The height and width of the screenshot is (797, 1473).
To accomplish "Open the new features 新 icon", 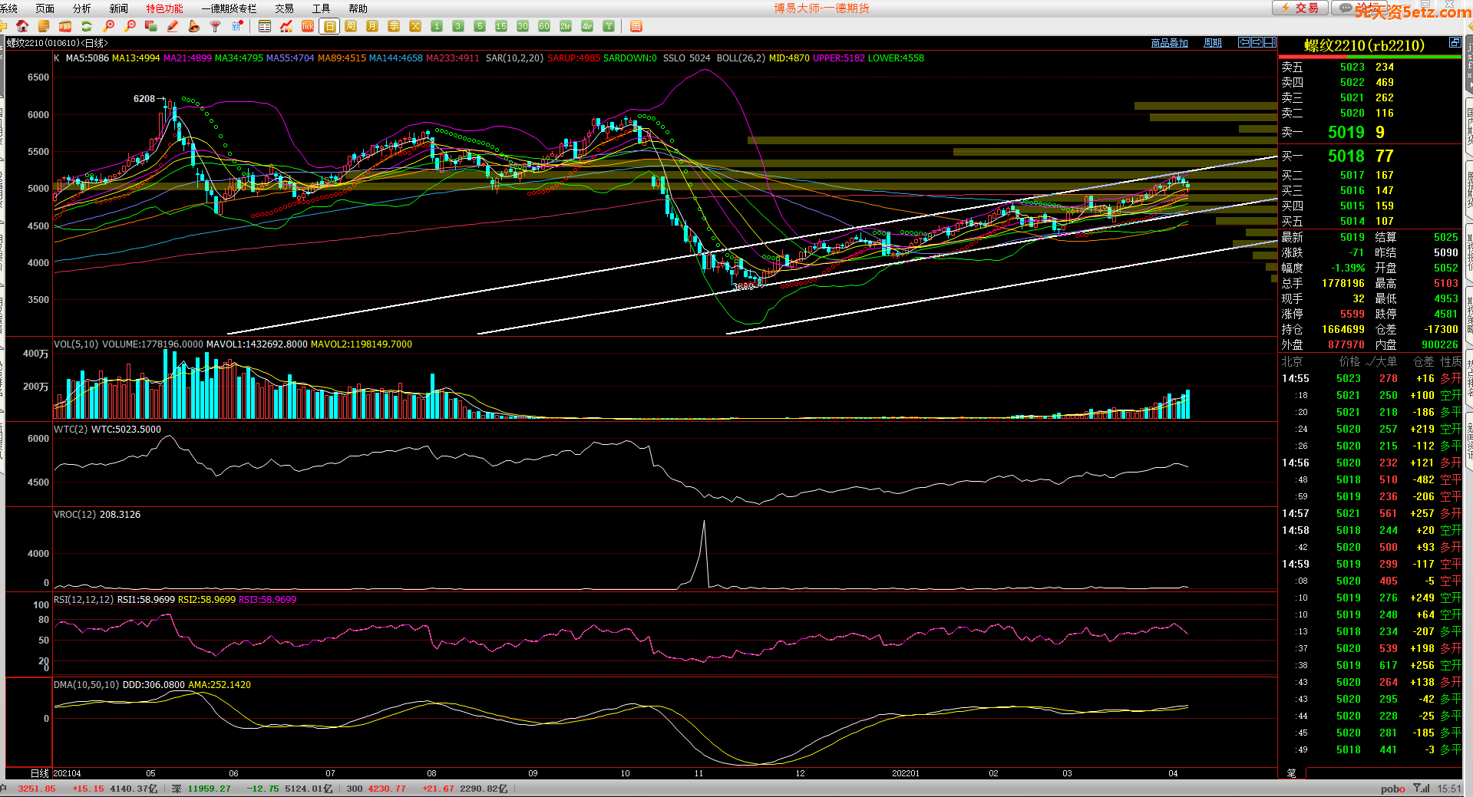I will (237, 26).
